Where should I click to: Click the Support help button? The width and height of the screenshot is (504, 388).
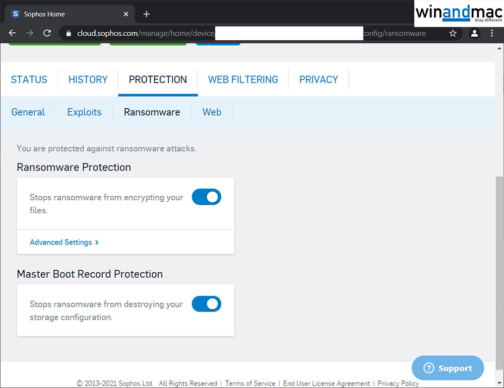(x=448, y=368)
